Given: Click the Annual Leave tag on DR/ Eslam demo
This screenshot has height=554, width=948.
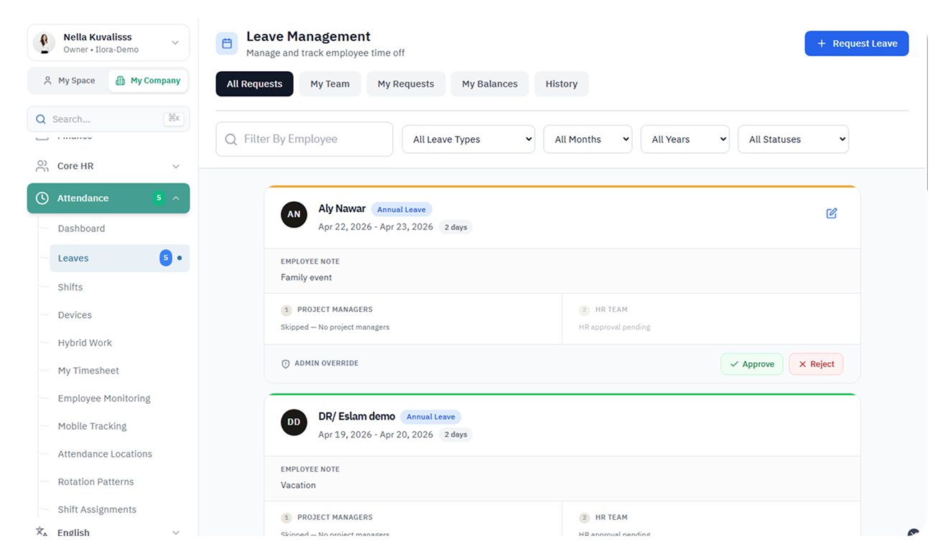Looking at the screenshot, I should point(431,417).
